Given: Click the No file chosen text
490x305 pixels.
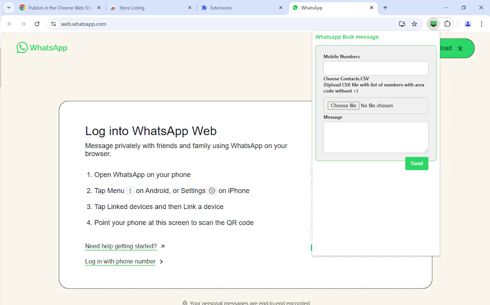Looking at the screenshot, I should pyautogui.click(x=377, y=105).
